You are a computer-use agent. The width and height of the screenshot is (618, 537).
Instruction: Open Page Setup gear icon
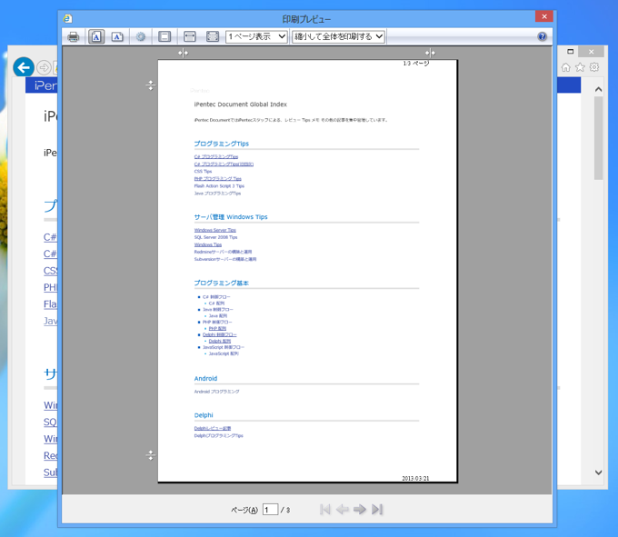click(x=141, y=36)
